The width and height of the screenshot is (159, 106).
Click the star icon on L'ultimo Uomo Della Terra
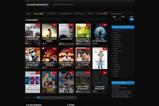point(77,68)
